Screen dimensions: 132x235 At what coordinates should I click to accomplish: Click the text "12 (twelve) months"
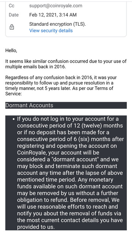point(98,126)
